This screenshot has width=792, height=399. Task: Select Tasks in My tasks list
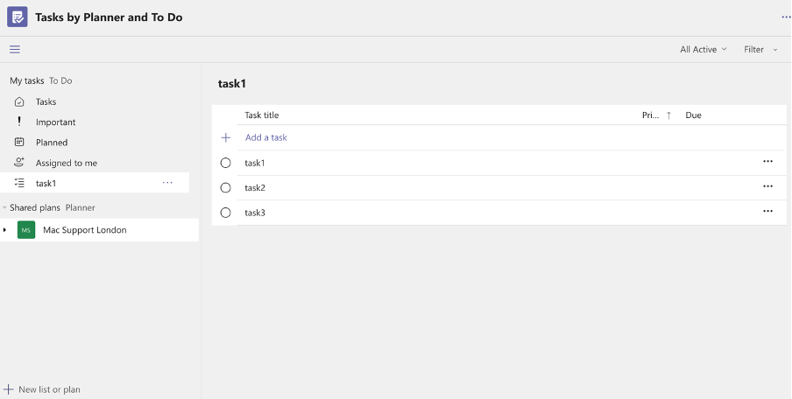click(46, 101)
